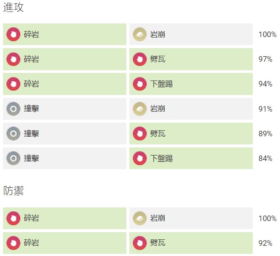The width and height of the screenshot is (280, 256).
Task: Open the 劈瓦 move in the 89% row
Action: tap(158, 134)
